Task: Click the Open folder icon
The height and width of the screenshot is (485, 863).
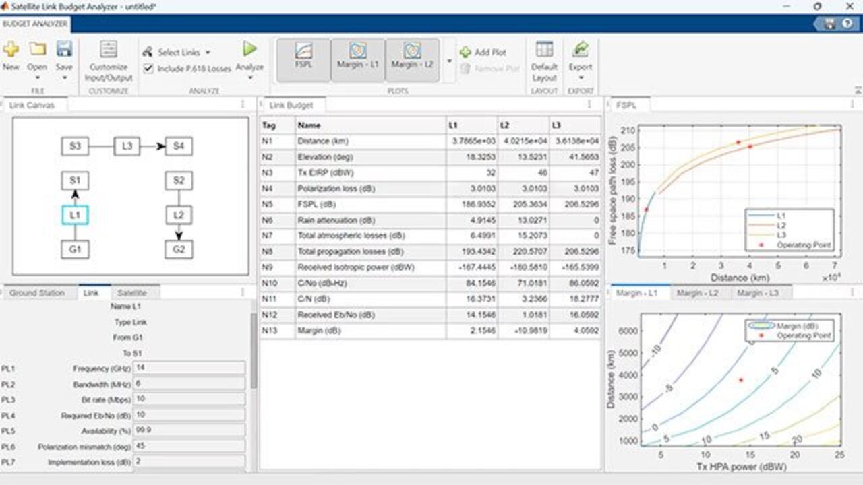Action: pos(37,50)
